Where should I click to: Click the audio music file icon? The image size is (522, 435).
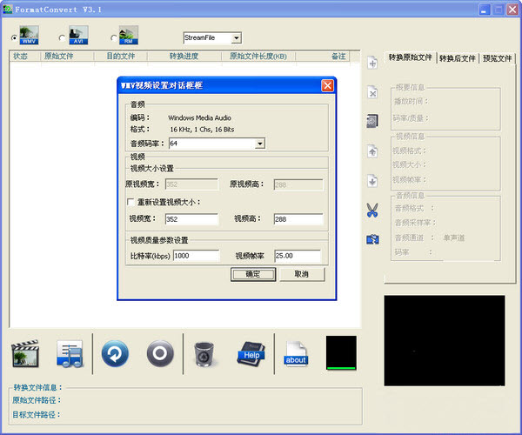pyautogui.click(x=70, y=353)
